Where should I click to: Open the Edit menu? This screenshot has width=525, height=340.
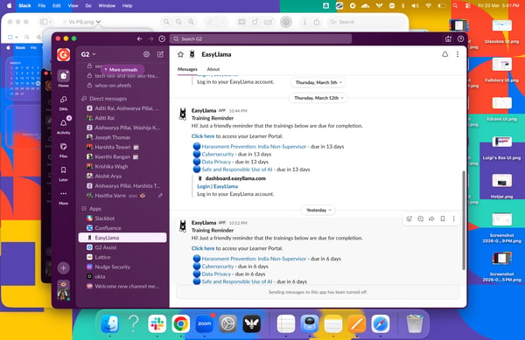pos(57,6)
